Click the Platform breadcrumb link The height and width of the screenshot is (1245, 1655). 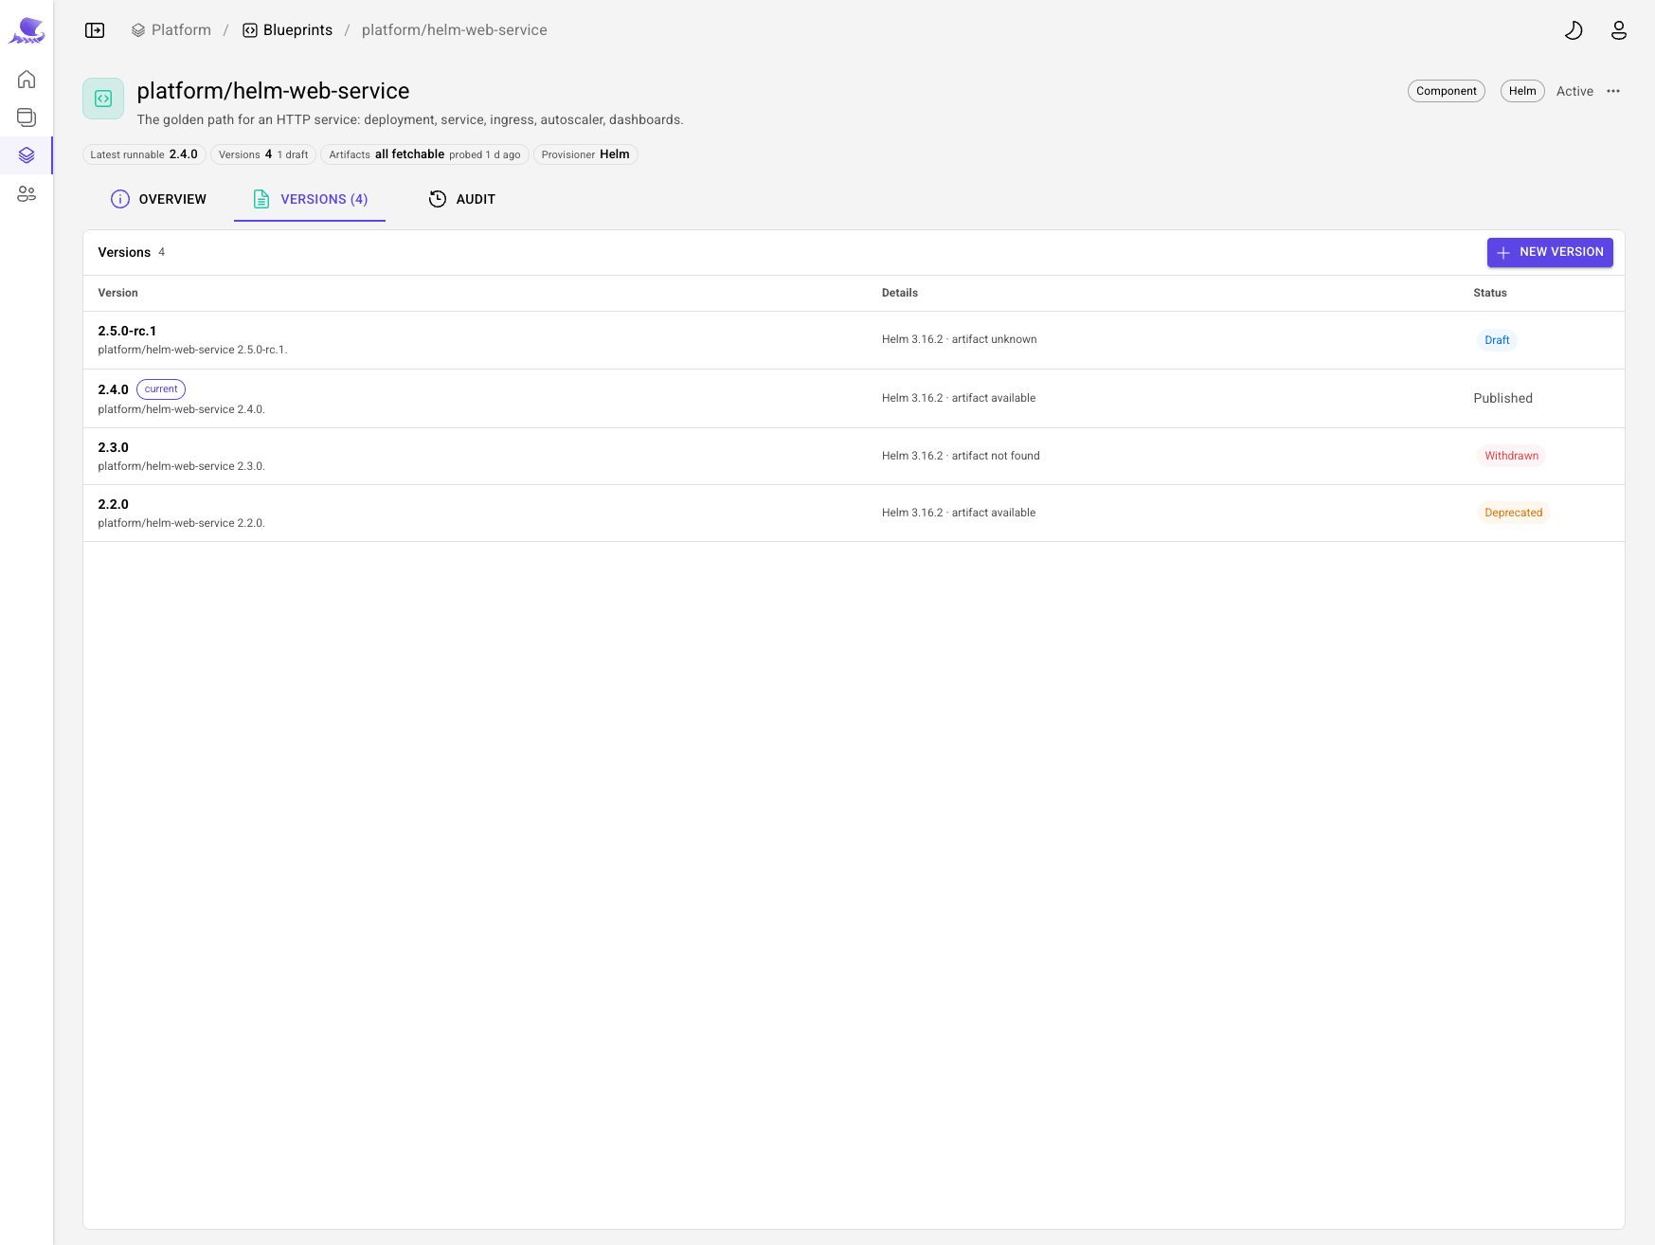click(171, 30)
